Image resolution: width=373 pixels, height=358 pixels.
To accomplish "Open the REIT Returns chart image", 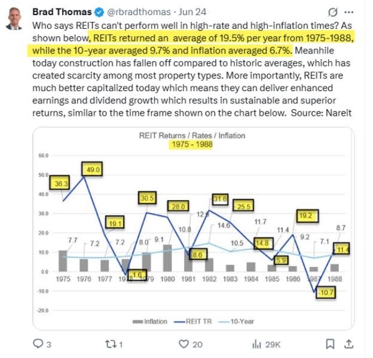I will [194, 229].
